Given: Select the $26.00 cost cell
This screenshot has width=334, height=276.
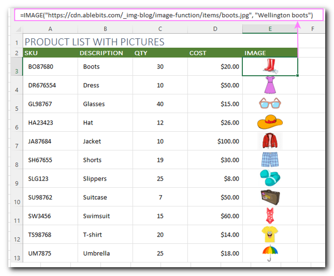Looking at the screenshot, I should pos(215,122).
